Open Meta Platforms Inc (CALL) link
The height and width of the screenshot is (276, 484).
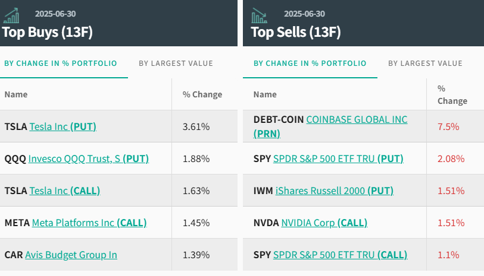pyautogui.click(x=89, y=223)
